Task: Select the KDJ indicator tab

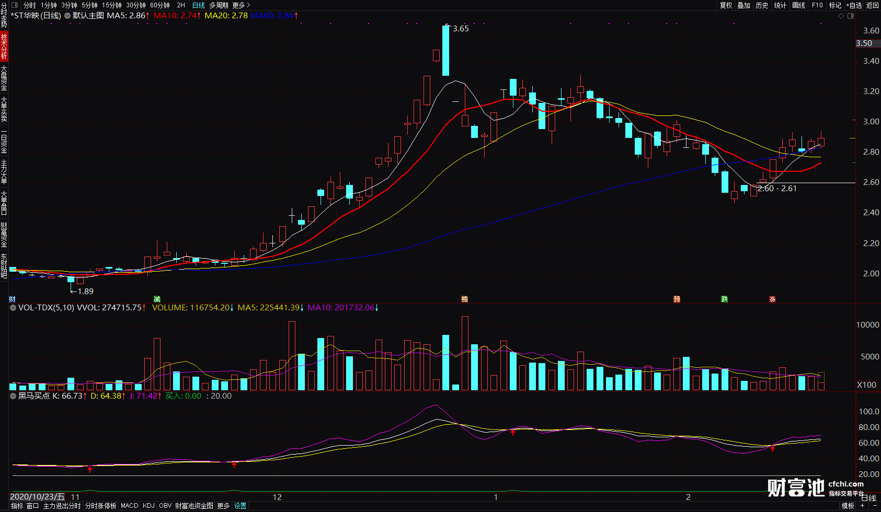Action: pos(149,506)
